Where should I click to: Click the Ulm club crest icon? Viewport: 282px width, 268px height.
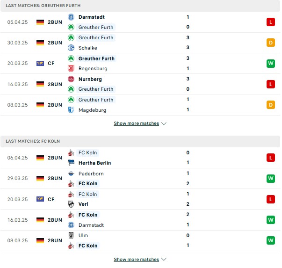[71, 235]
